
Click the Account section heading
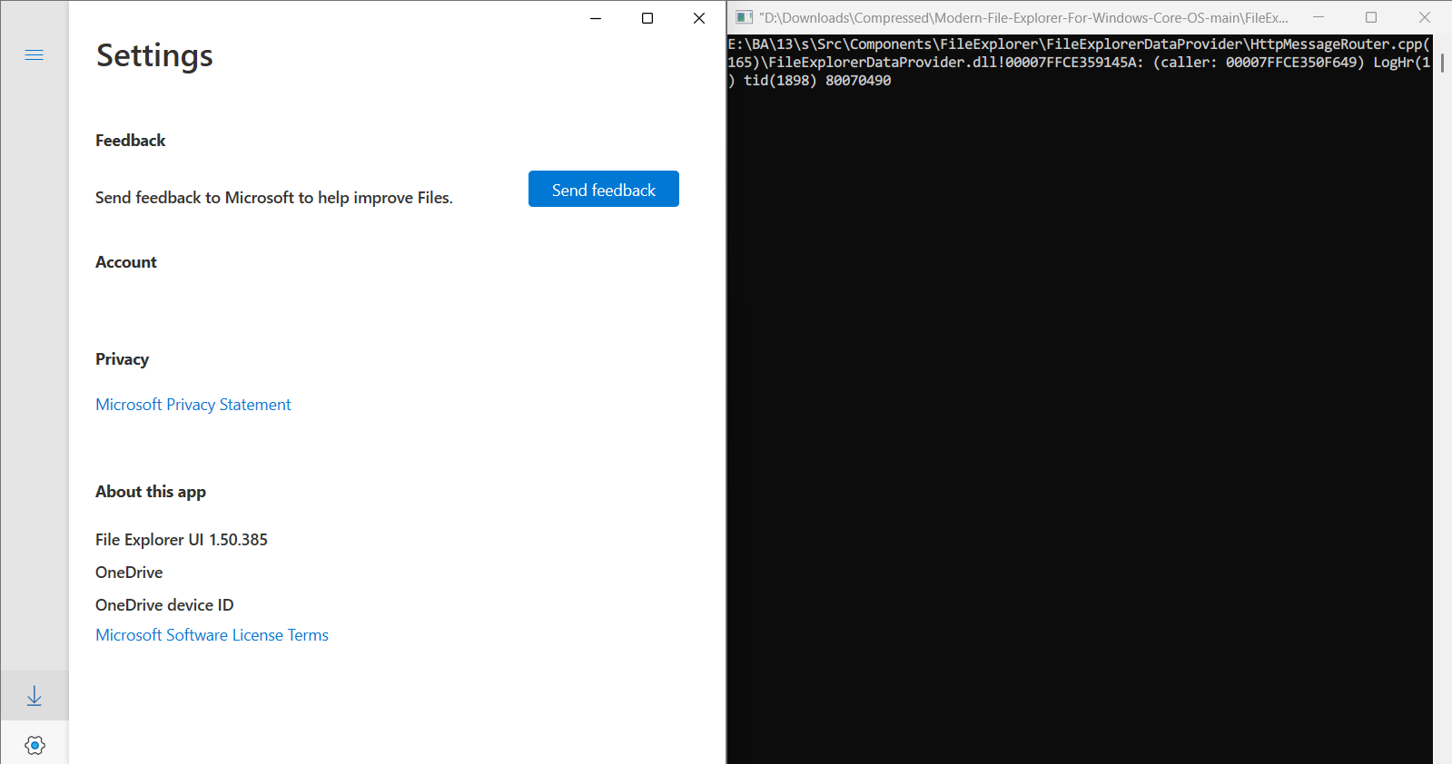click(x=126, y=262)
